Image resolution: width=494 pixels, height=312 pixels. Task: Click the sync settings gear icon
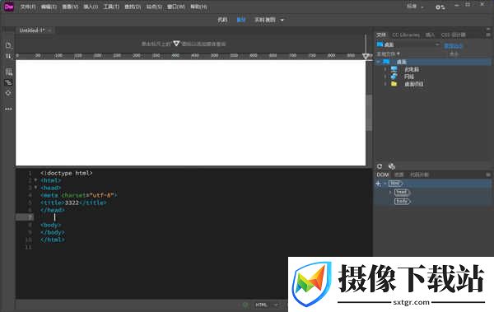point(440,7)
